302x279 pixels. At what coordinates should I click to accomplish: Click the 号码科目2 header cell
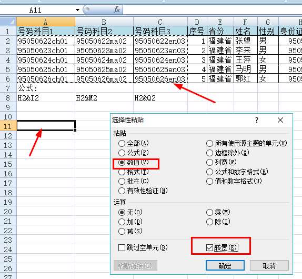pyautogui.click(x=104, y=31)
